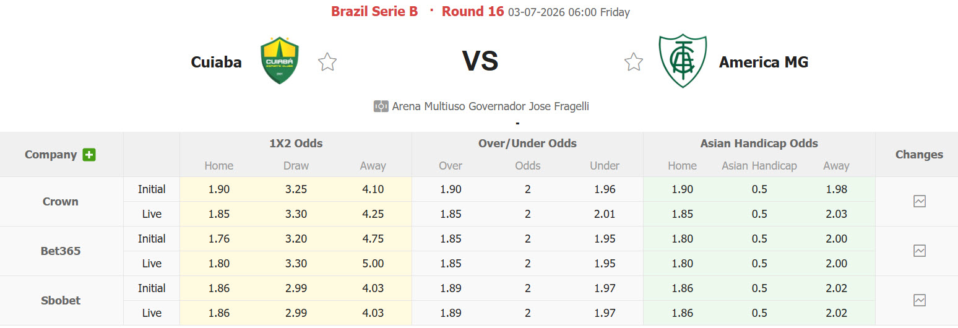Screen dimensions: 958x328
Task: Click the Cuiaba team crest
Action: pos(280,60)
